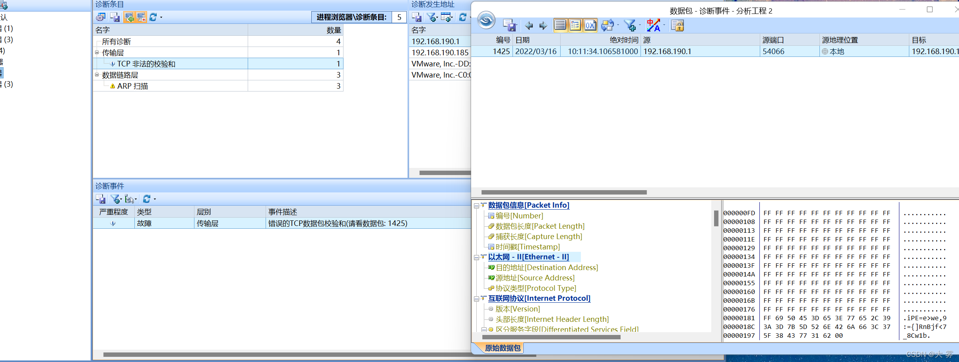This screenshot has height=362, width=959.
Task: Click locate-in-tree icon in diagnosis events toolbar
Action: click(130, 199)
